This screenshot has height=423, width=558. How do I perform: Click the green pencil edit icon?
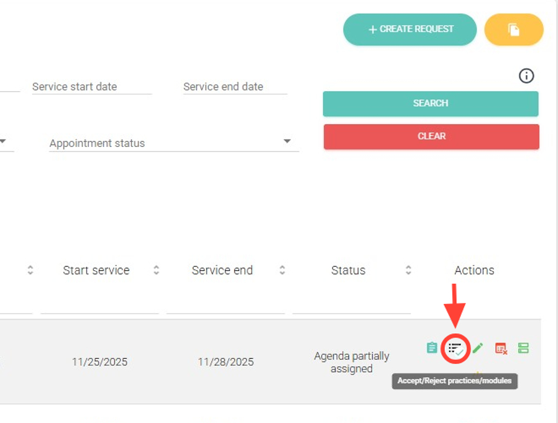[477, 348]
